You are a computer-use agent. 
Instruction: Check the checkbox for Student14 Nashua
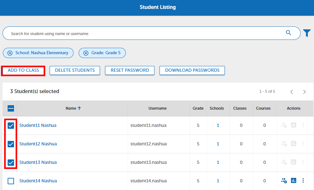[11, 181]
